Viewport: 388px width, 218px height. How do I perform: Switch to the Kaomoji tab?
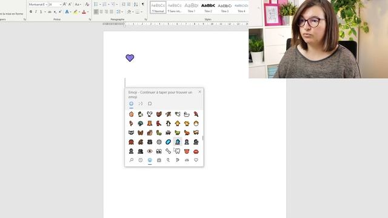click(x=140, y=104)
